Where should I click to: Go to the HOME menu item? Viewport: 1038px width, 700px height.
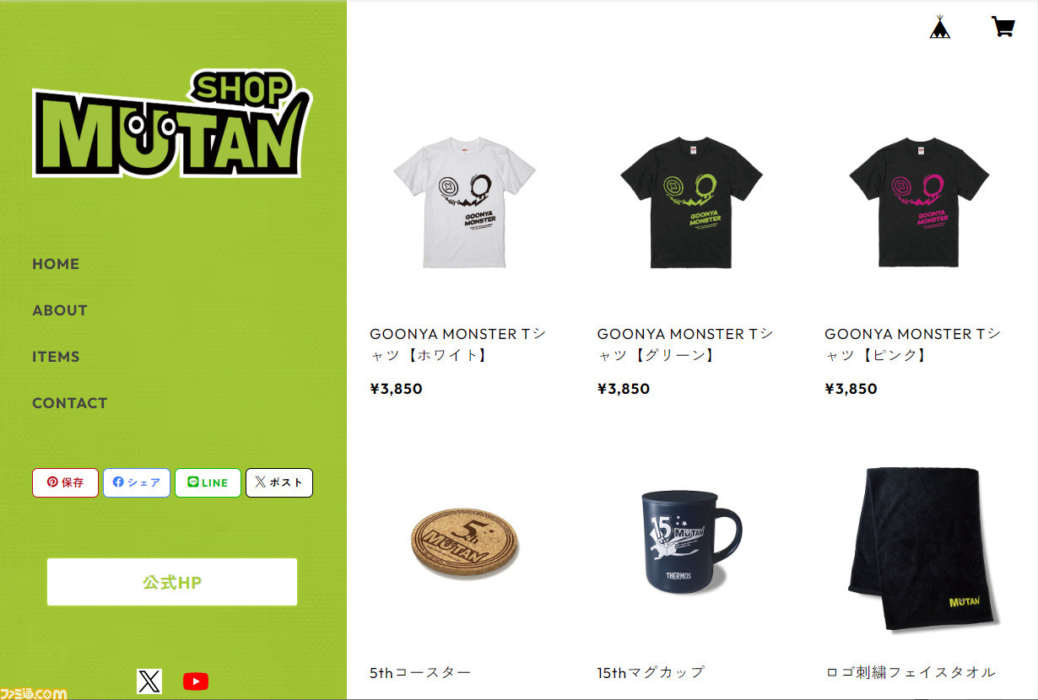tap(56, 264)
